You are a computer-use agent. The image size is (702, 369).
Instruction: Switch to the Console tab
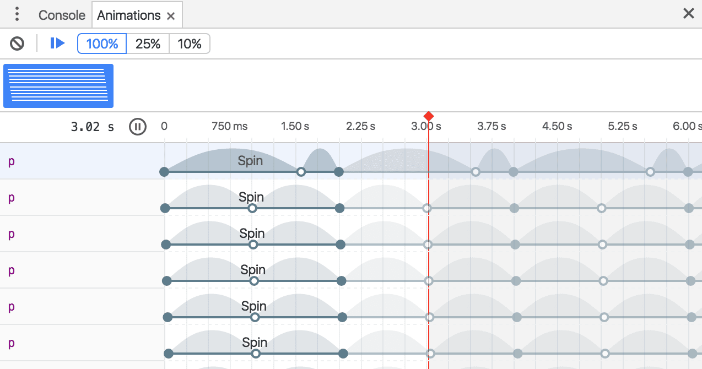(62, 15)
